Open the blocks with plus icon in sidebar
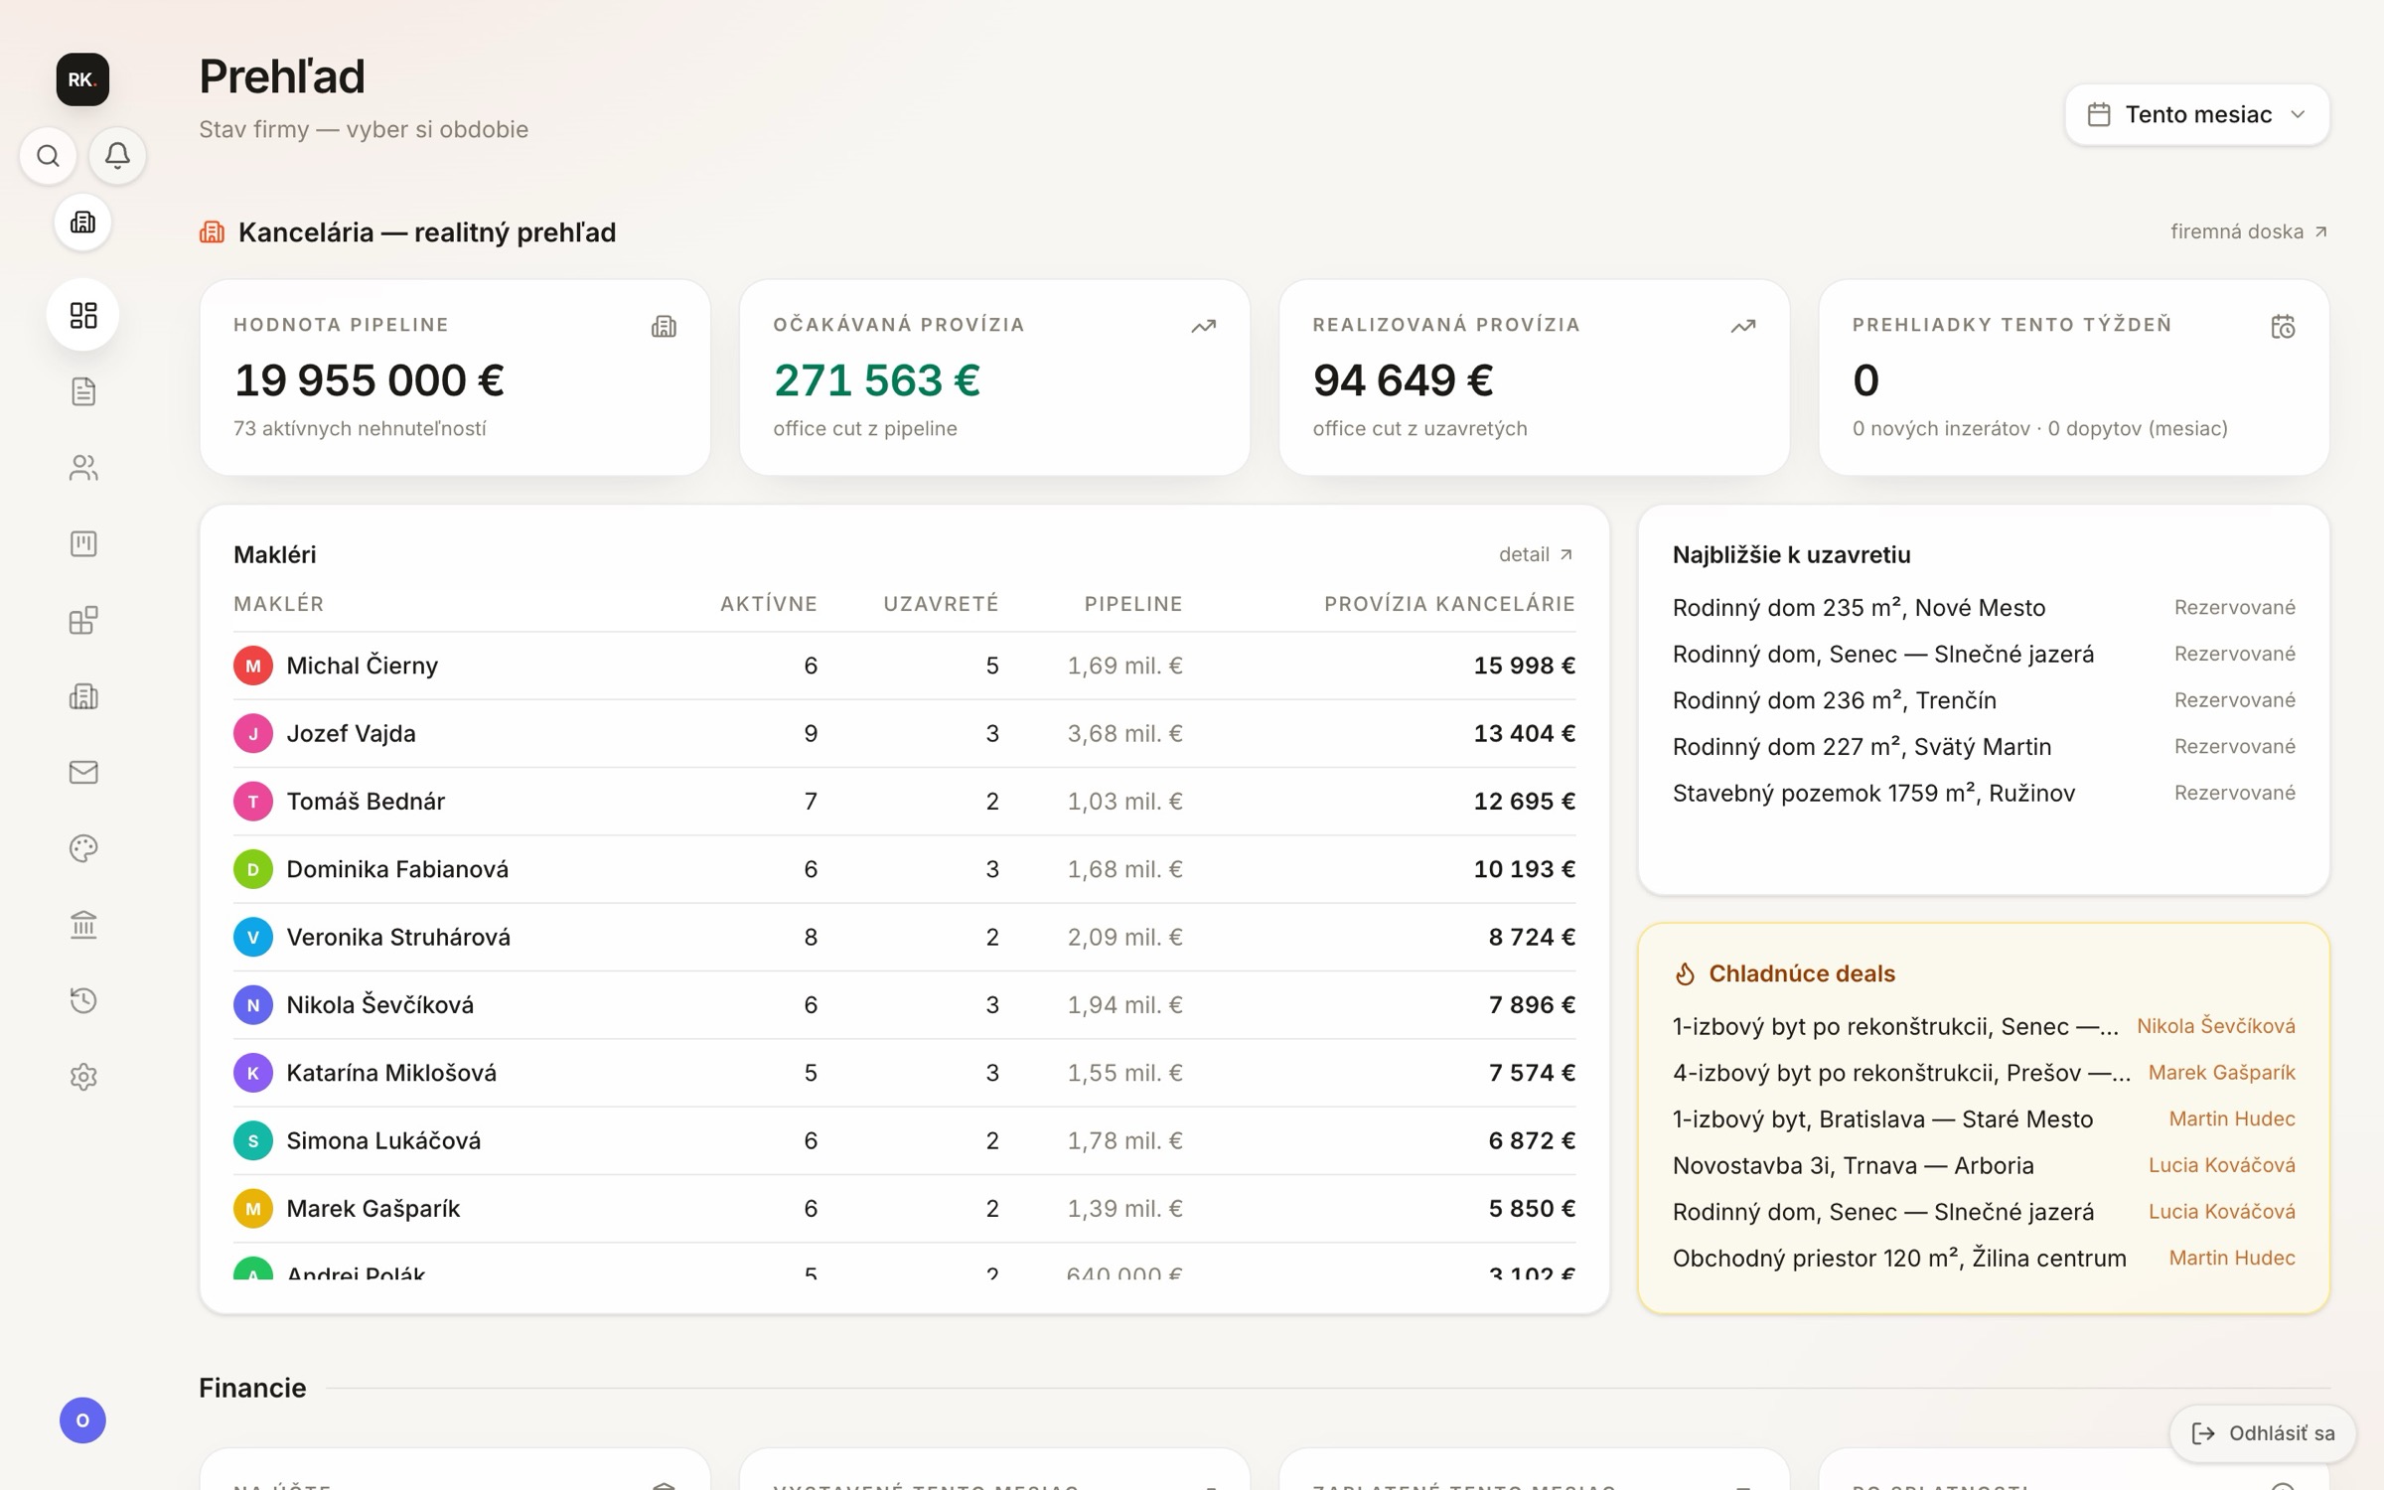The height and width of the screenshot is (1490, 2384). [83, 620]
